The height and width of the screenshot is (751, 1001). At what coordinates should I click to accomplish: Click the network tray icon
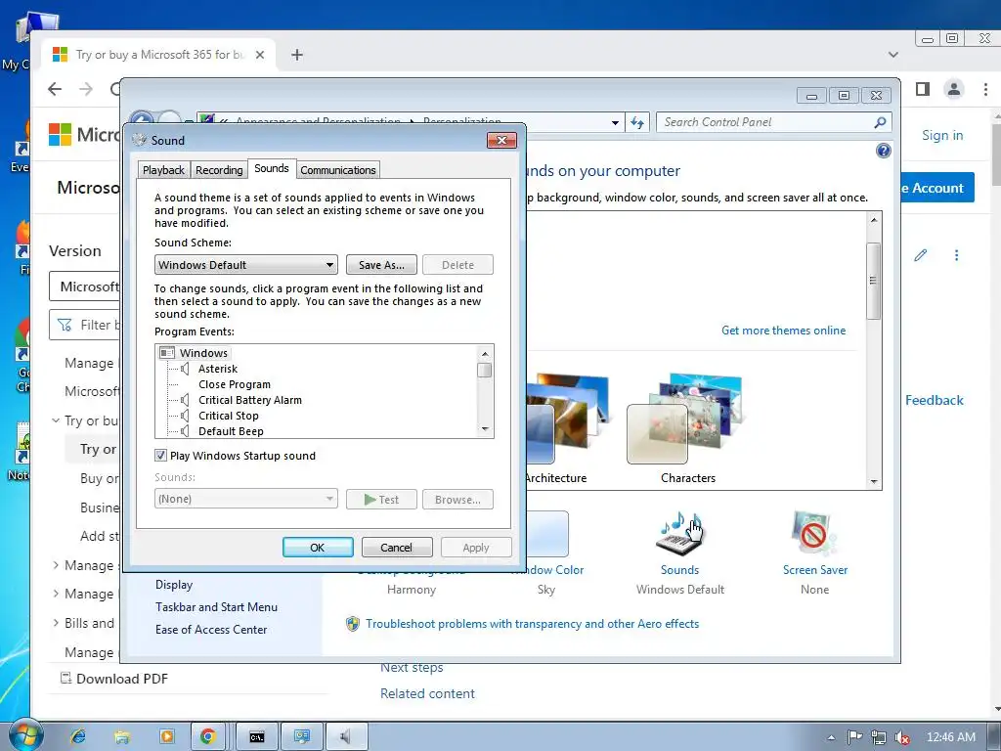coord(879,737)
